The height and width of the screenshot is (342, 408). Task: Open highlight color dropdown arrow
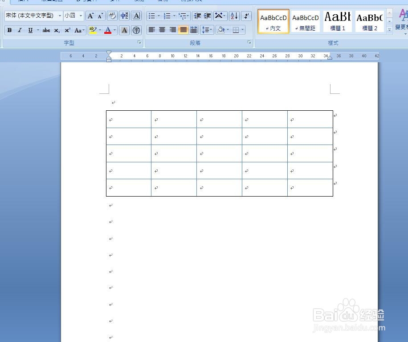pos(100,30)
